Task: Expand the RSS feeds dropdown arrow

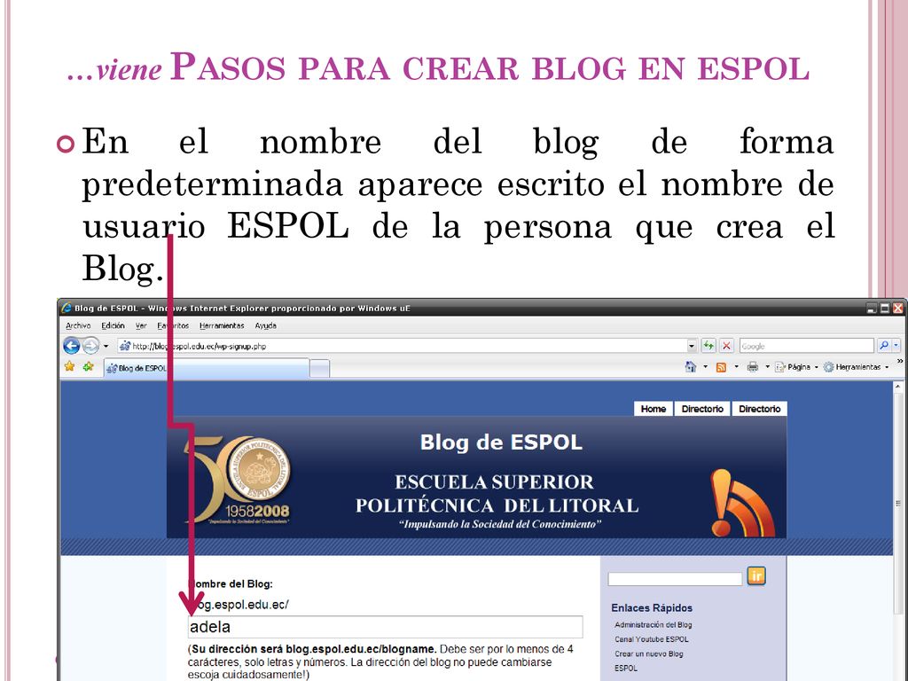Action: 736,366
